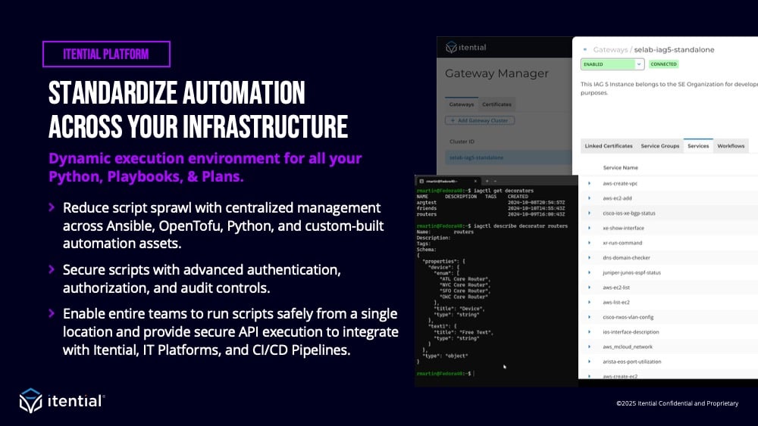
Task: Select the selab-iag5-standalone cluster row
Action: [509, 157]
